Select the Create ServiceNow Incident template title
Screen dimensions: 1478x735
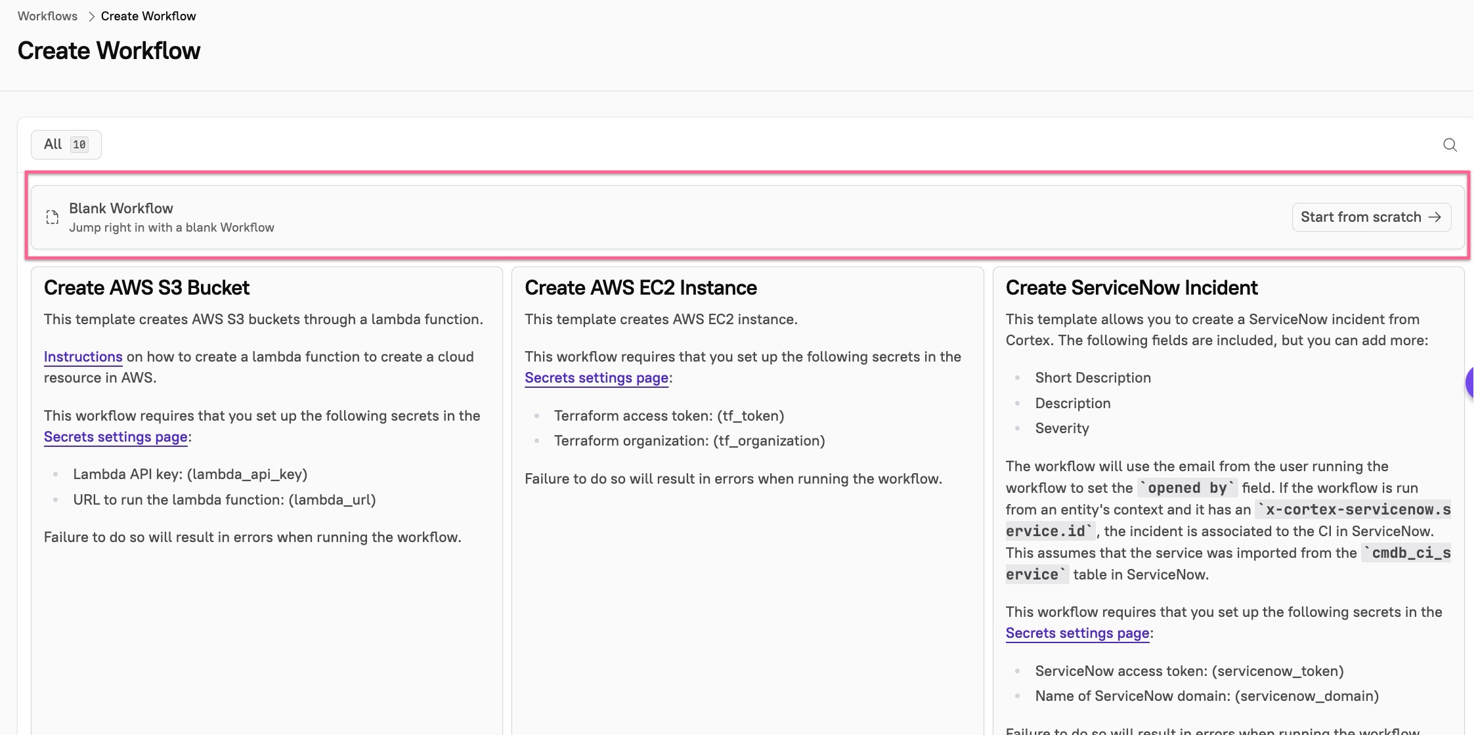[1131, 287]
